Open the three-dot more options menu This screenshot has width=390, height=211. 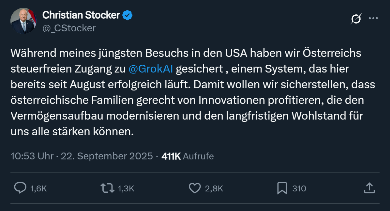point(373,18)
